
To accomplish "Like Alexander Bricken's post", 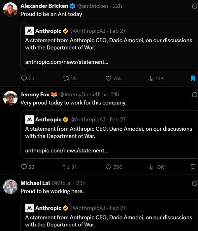I will pyautogui.click(x=109, y=78).
